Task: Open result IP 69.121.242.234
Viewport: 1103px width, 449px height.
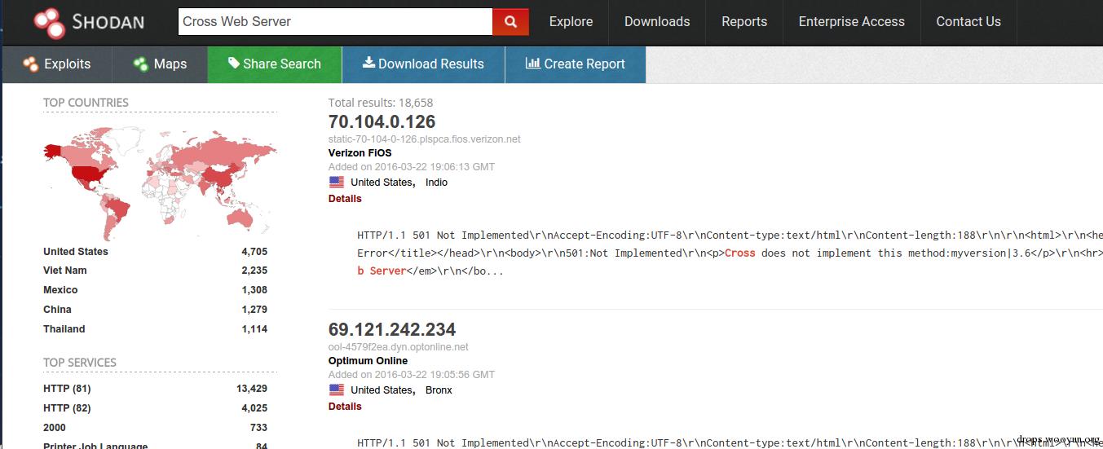Action: [392, 330]
